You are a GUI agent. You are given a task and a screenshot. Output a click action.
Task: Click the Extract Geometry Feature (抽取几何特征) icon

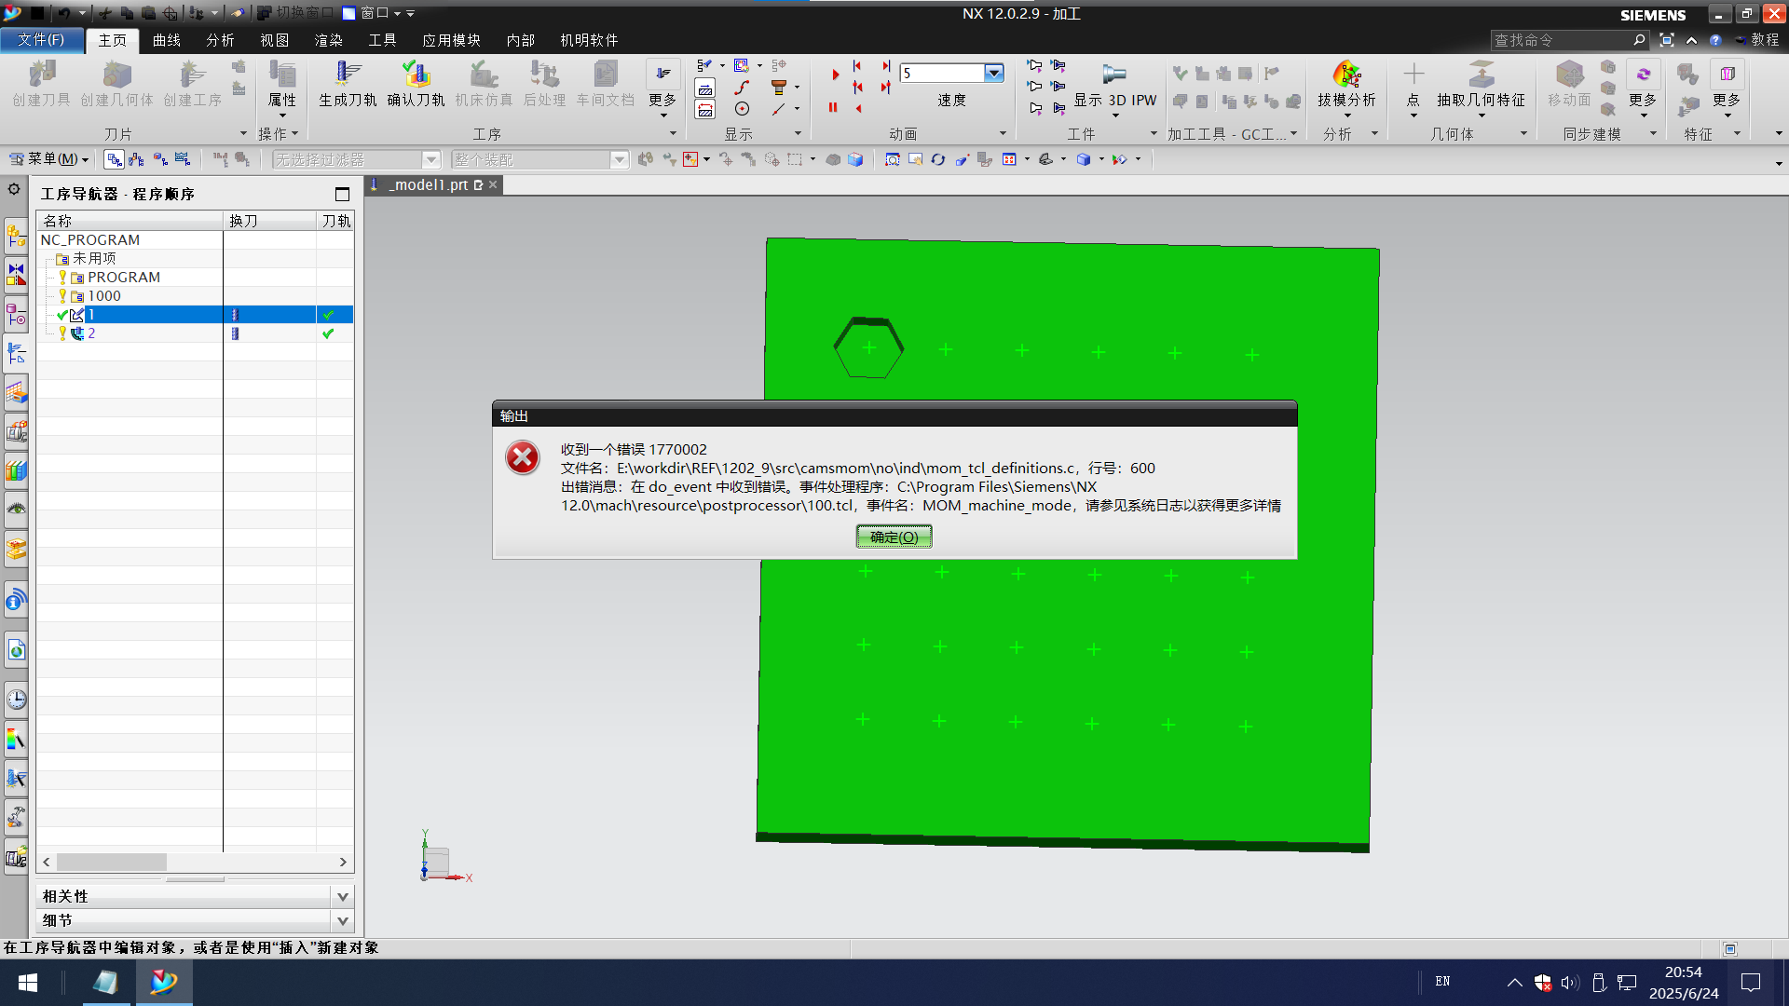[1481, 75]
